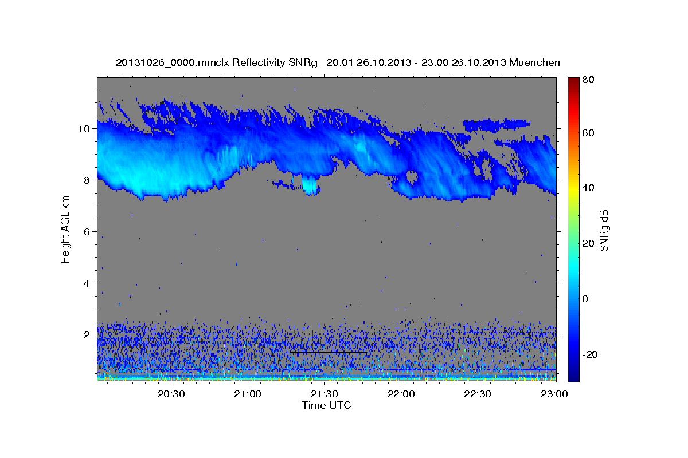Click the colorbar value -20
The height and width of the screenshot is (458, 688).
point(589,354)
